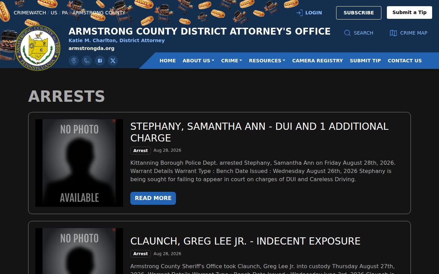Image resolution: width=439 pixels, height=274 pixels.
Task: Open the Facebook icon link
Action: [100, 61]
